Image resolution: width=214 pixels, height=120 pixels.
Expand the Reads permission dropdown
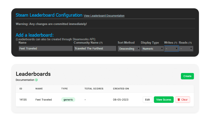(x=186, y=49)
